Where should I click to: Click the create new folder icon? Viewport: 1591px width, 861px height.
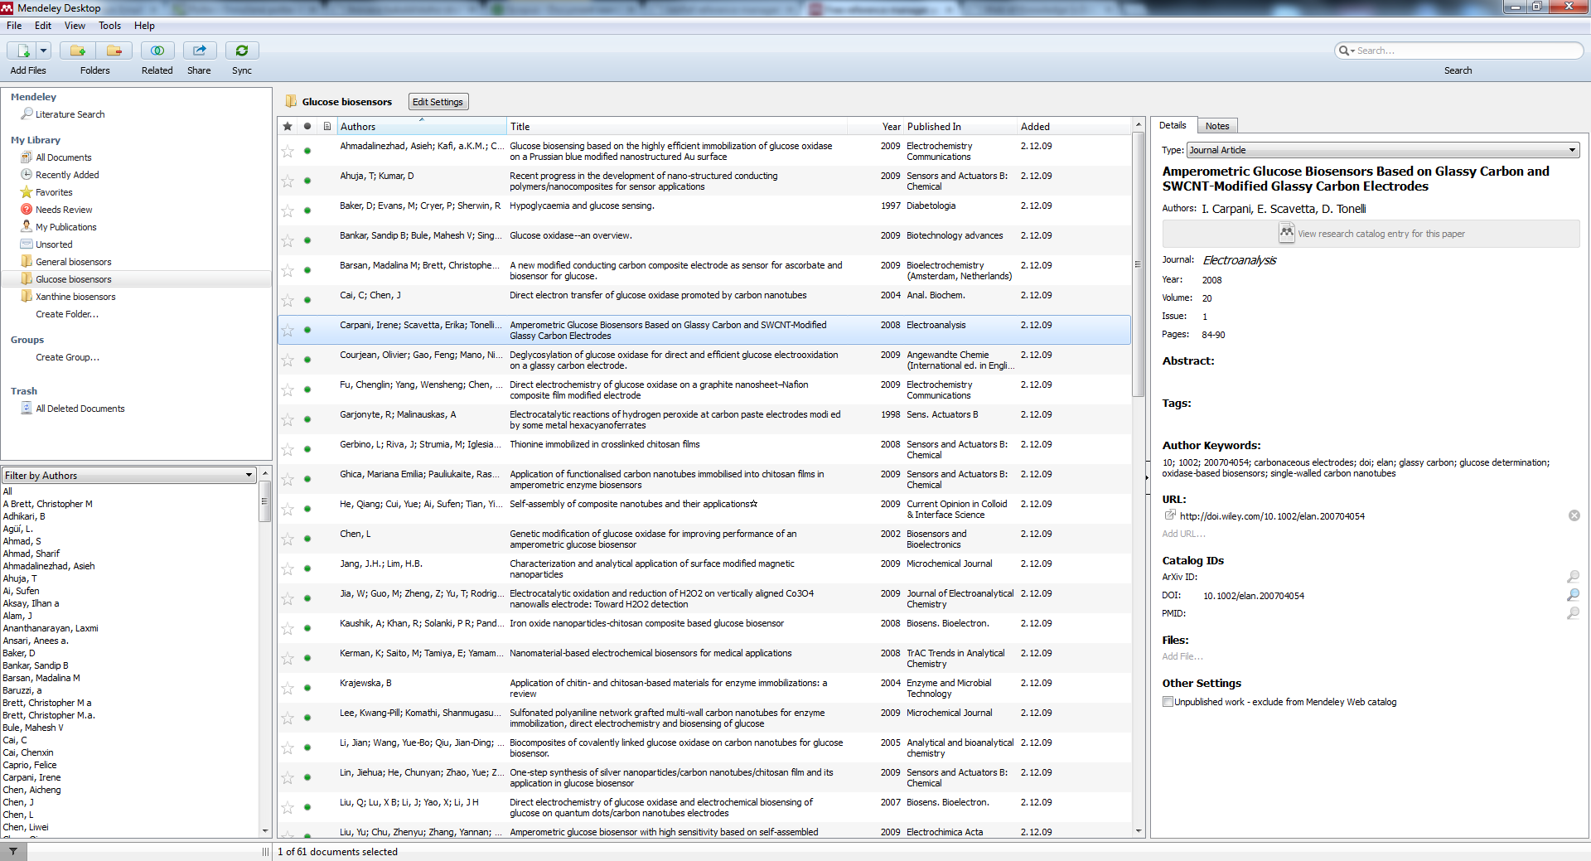pos(77,51)
